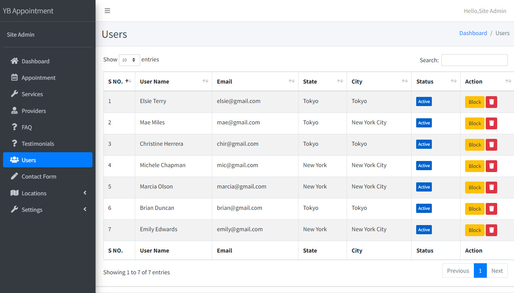Open the Show entries dropdown
The width and height of the screenshot is (514, 293).
pos(129,60)
